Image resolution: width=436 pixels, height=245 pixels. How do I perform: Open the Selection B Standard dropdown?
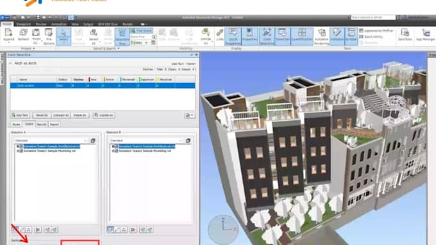(146, 141)
